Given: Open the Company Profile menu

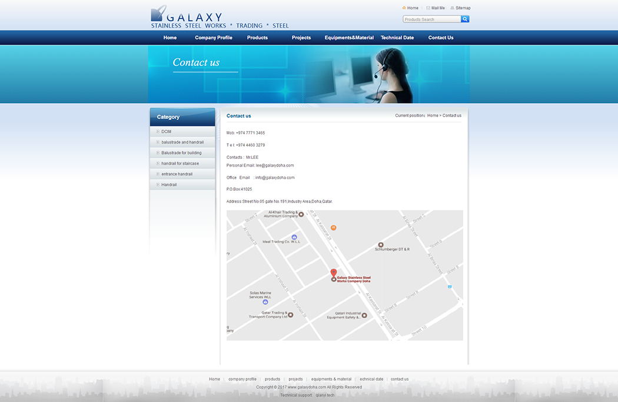Looking at the screenshot, I should point(214,38).
